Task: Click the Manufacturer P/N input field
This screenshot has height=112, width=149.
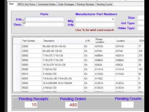Action: click(x=95, y=25)
